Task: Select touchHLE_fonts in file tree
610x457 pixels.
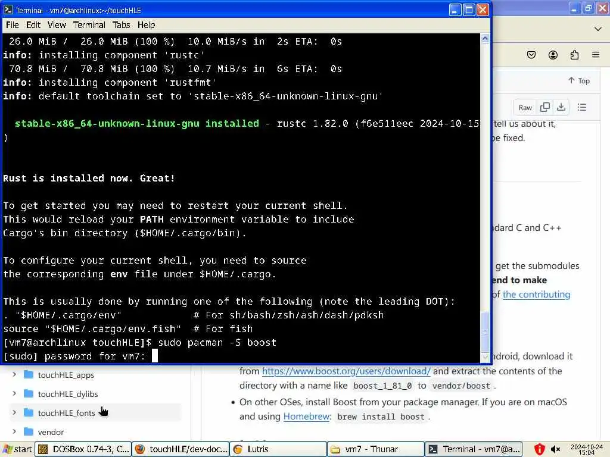Action: click(66, 413)
